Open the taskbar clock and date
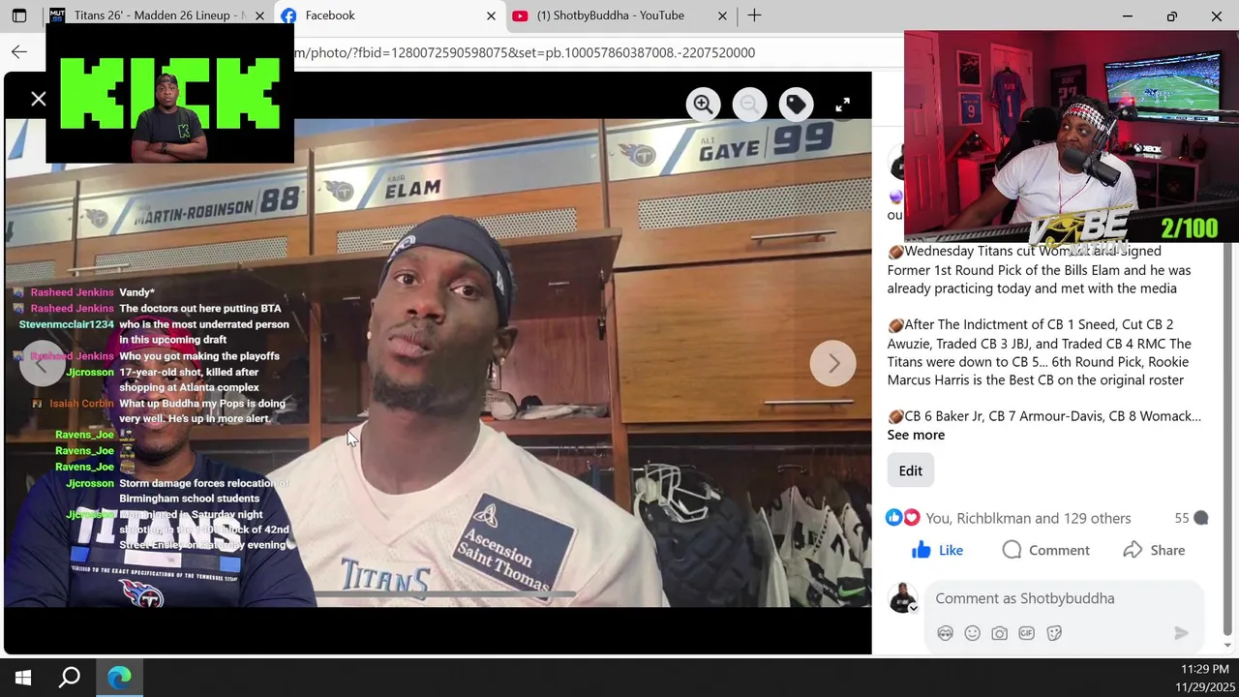 1205,678
